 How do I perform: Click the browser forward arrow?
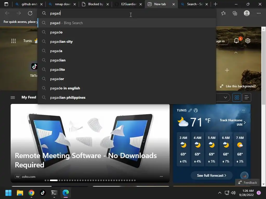click(19, 13)
